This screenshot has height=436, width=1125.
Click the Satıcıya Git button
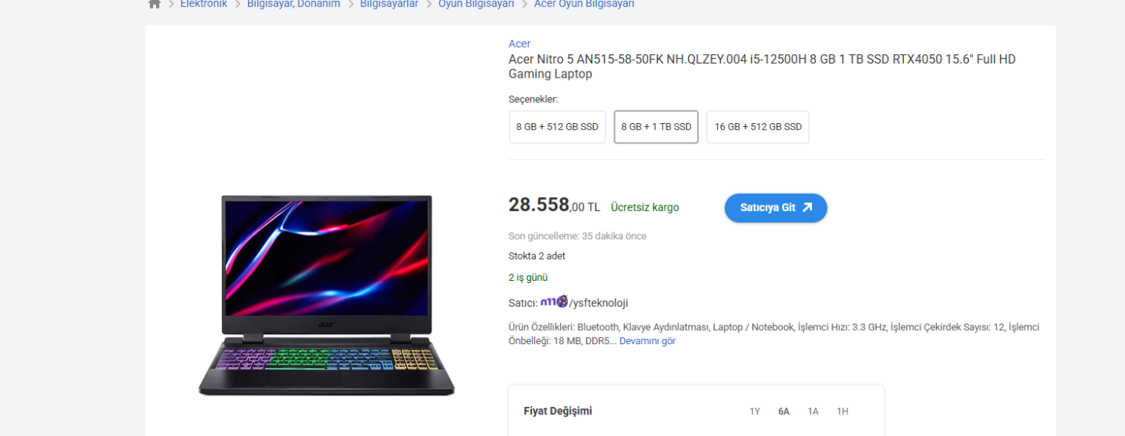(x=775, y=208)
